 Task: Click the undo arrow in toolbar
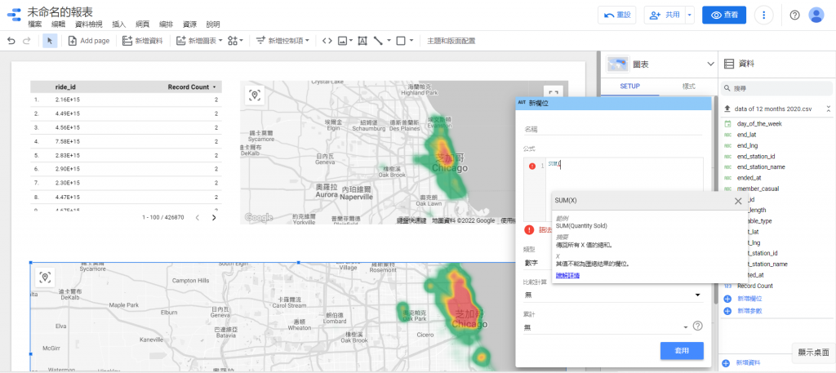coord(11,41)
